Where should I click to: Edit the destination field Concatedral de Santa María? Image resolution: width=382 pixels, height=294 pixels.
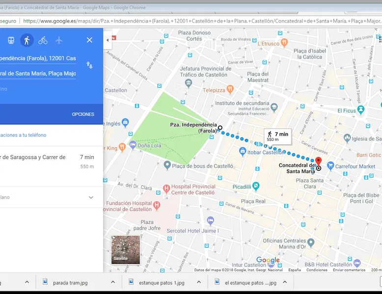(x=38, y=74)
